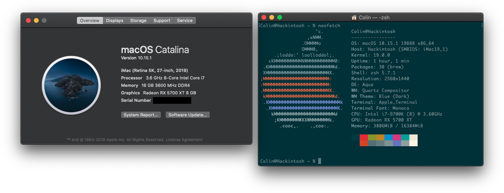
Task: Click the Processor '3.6 GHz 8-Core Intel Core i7' line
Action: [163, 78]
